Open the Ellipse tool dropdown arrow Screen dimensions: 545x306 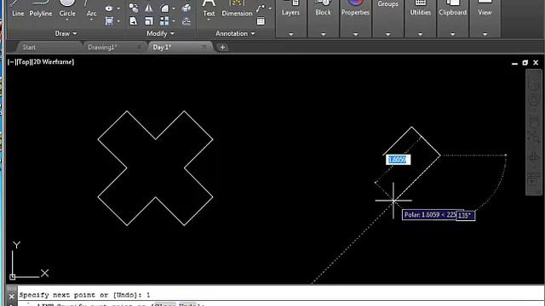tap(118, 8)
